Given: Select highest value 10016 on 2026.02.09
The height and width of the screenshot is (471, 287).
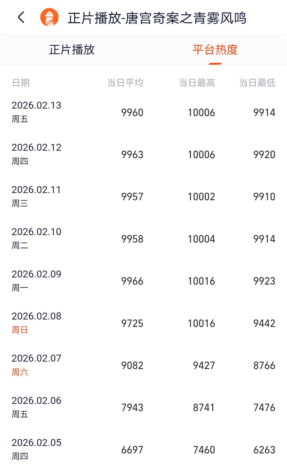Looking at the screenshot, I should 201,281.
